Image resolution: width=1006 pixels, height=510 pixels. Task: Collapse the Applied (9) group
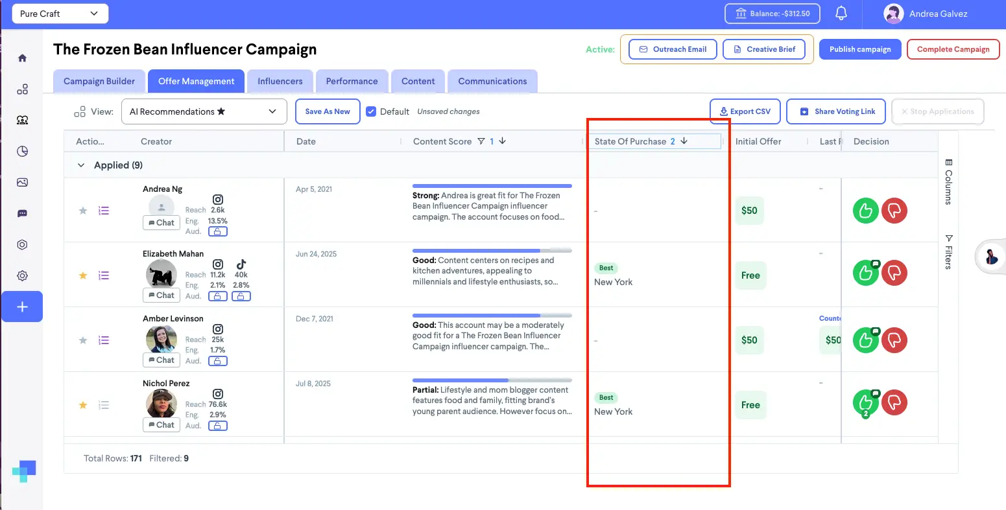pyautogui.click(x=81, y=165)
